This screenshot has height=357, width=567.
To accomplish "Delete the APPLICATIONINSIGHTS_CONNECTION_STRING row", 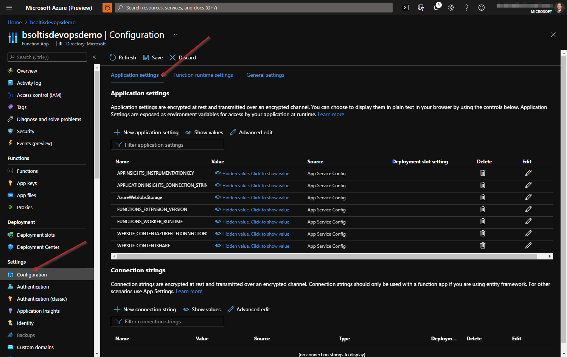I will point(483,185).
